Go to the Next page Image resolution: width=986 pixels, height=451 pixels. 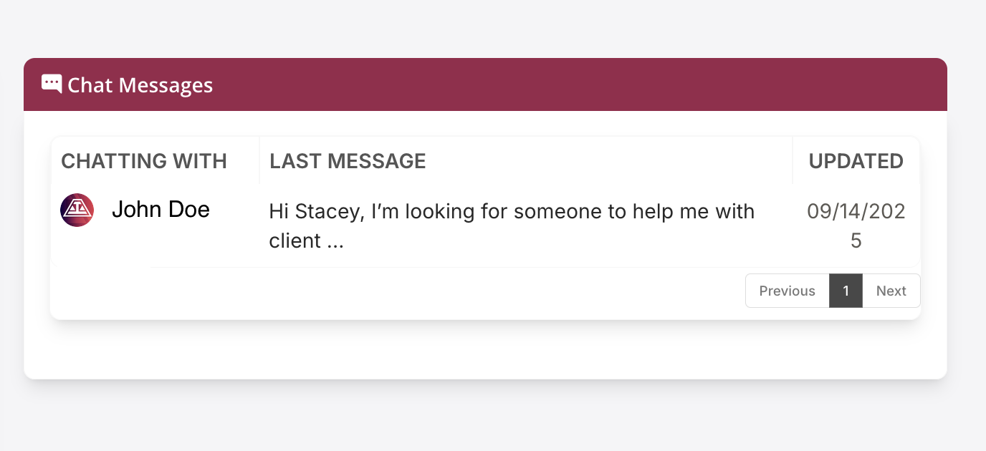point(891,291)
